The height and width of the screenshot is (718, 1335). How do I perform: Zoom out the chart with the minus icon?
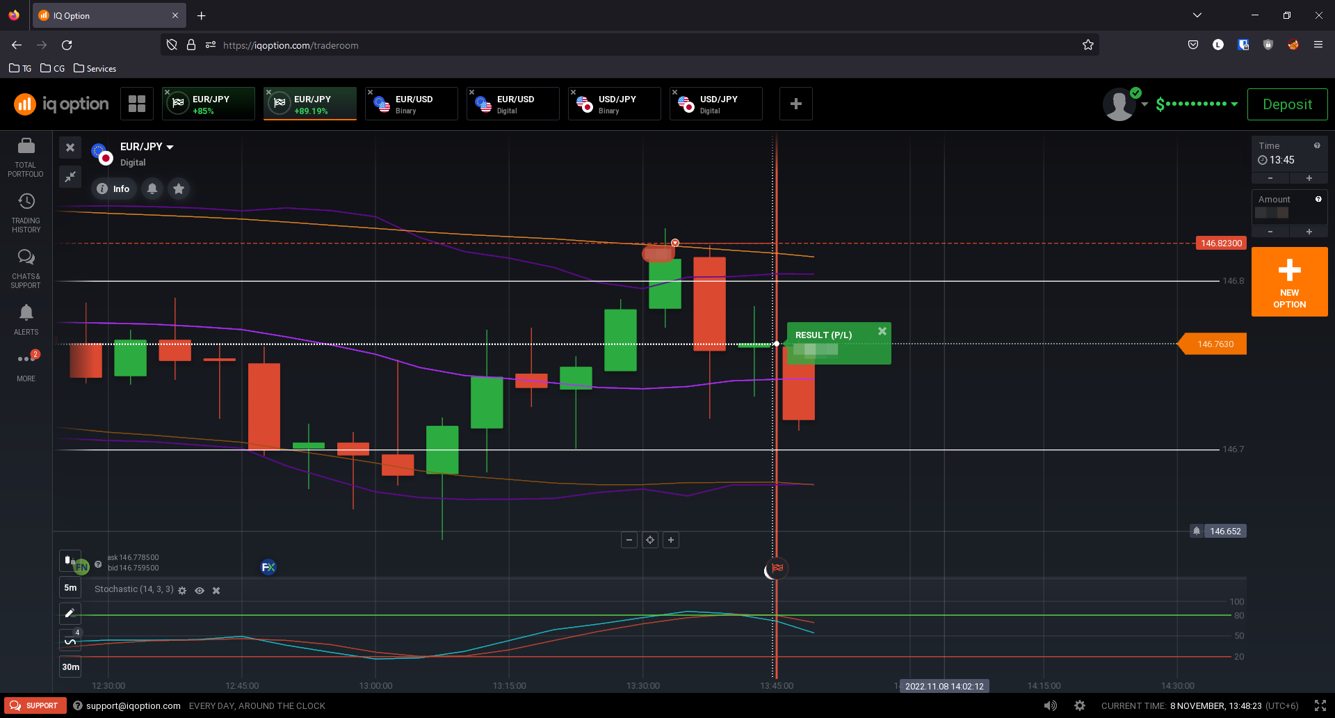[629, 540]
